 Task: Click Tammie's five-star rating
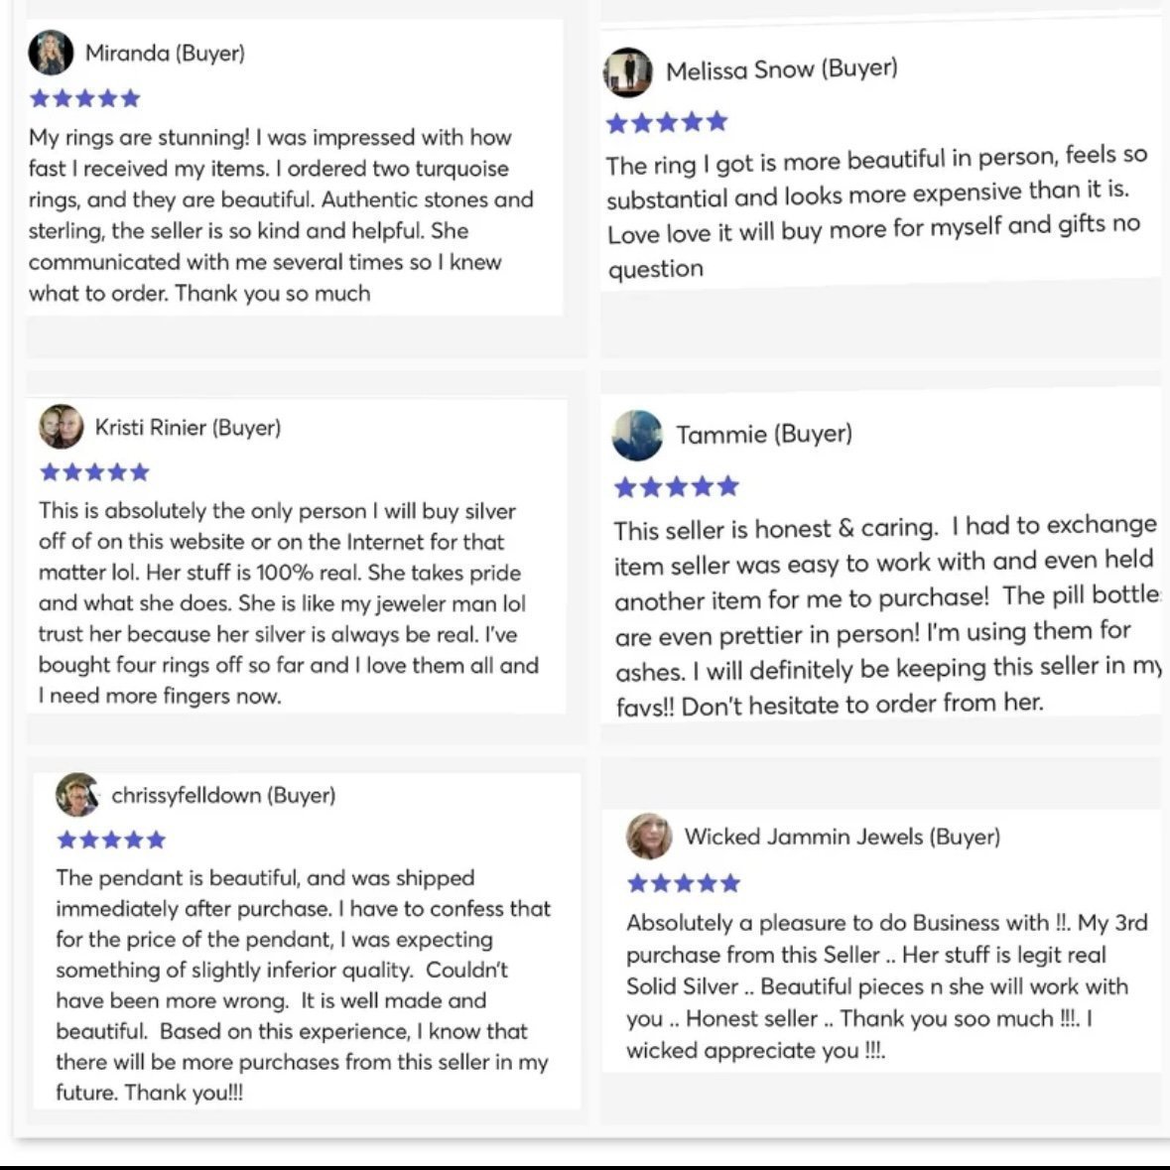click(x=677, y=487)
